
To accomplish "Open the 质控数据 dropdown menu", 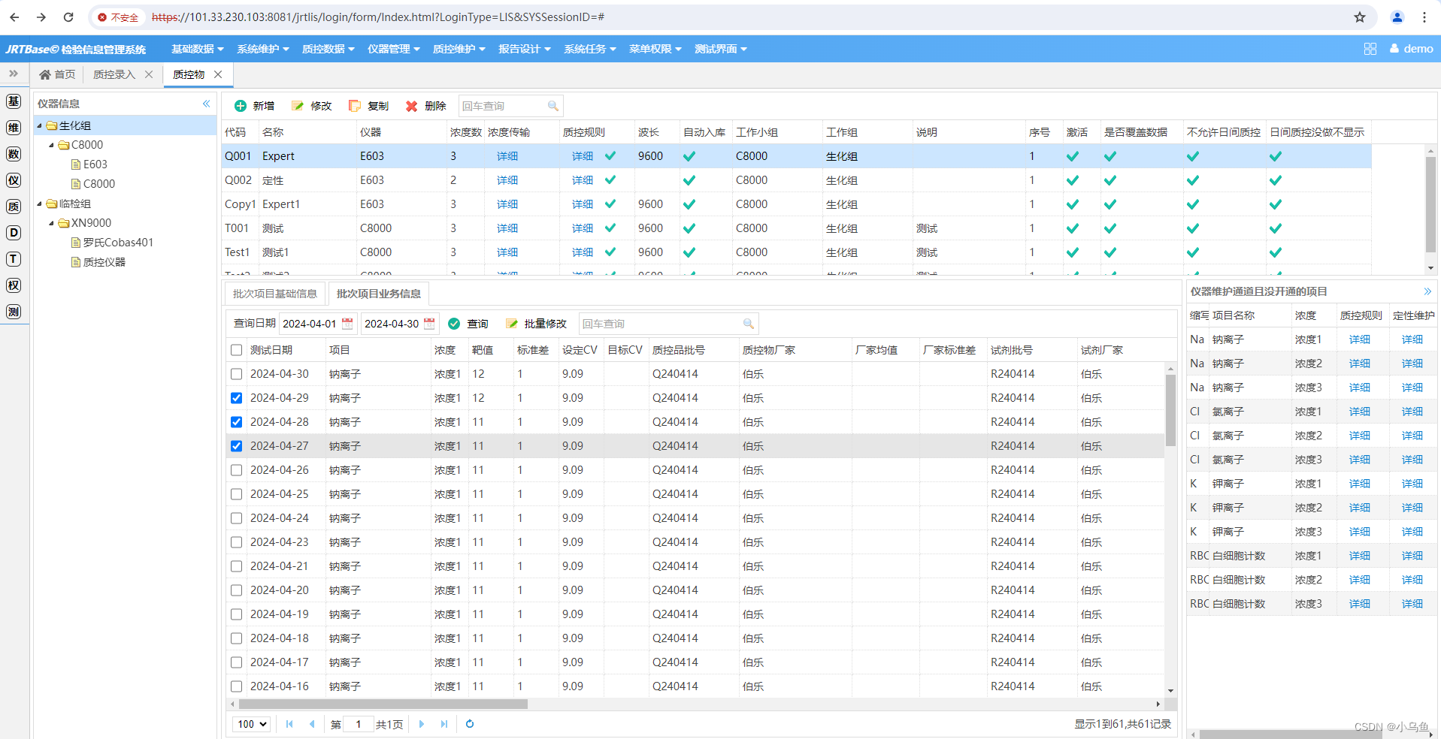I will coord(328,49).
